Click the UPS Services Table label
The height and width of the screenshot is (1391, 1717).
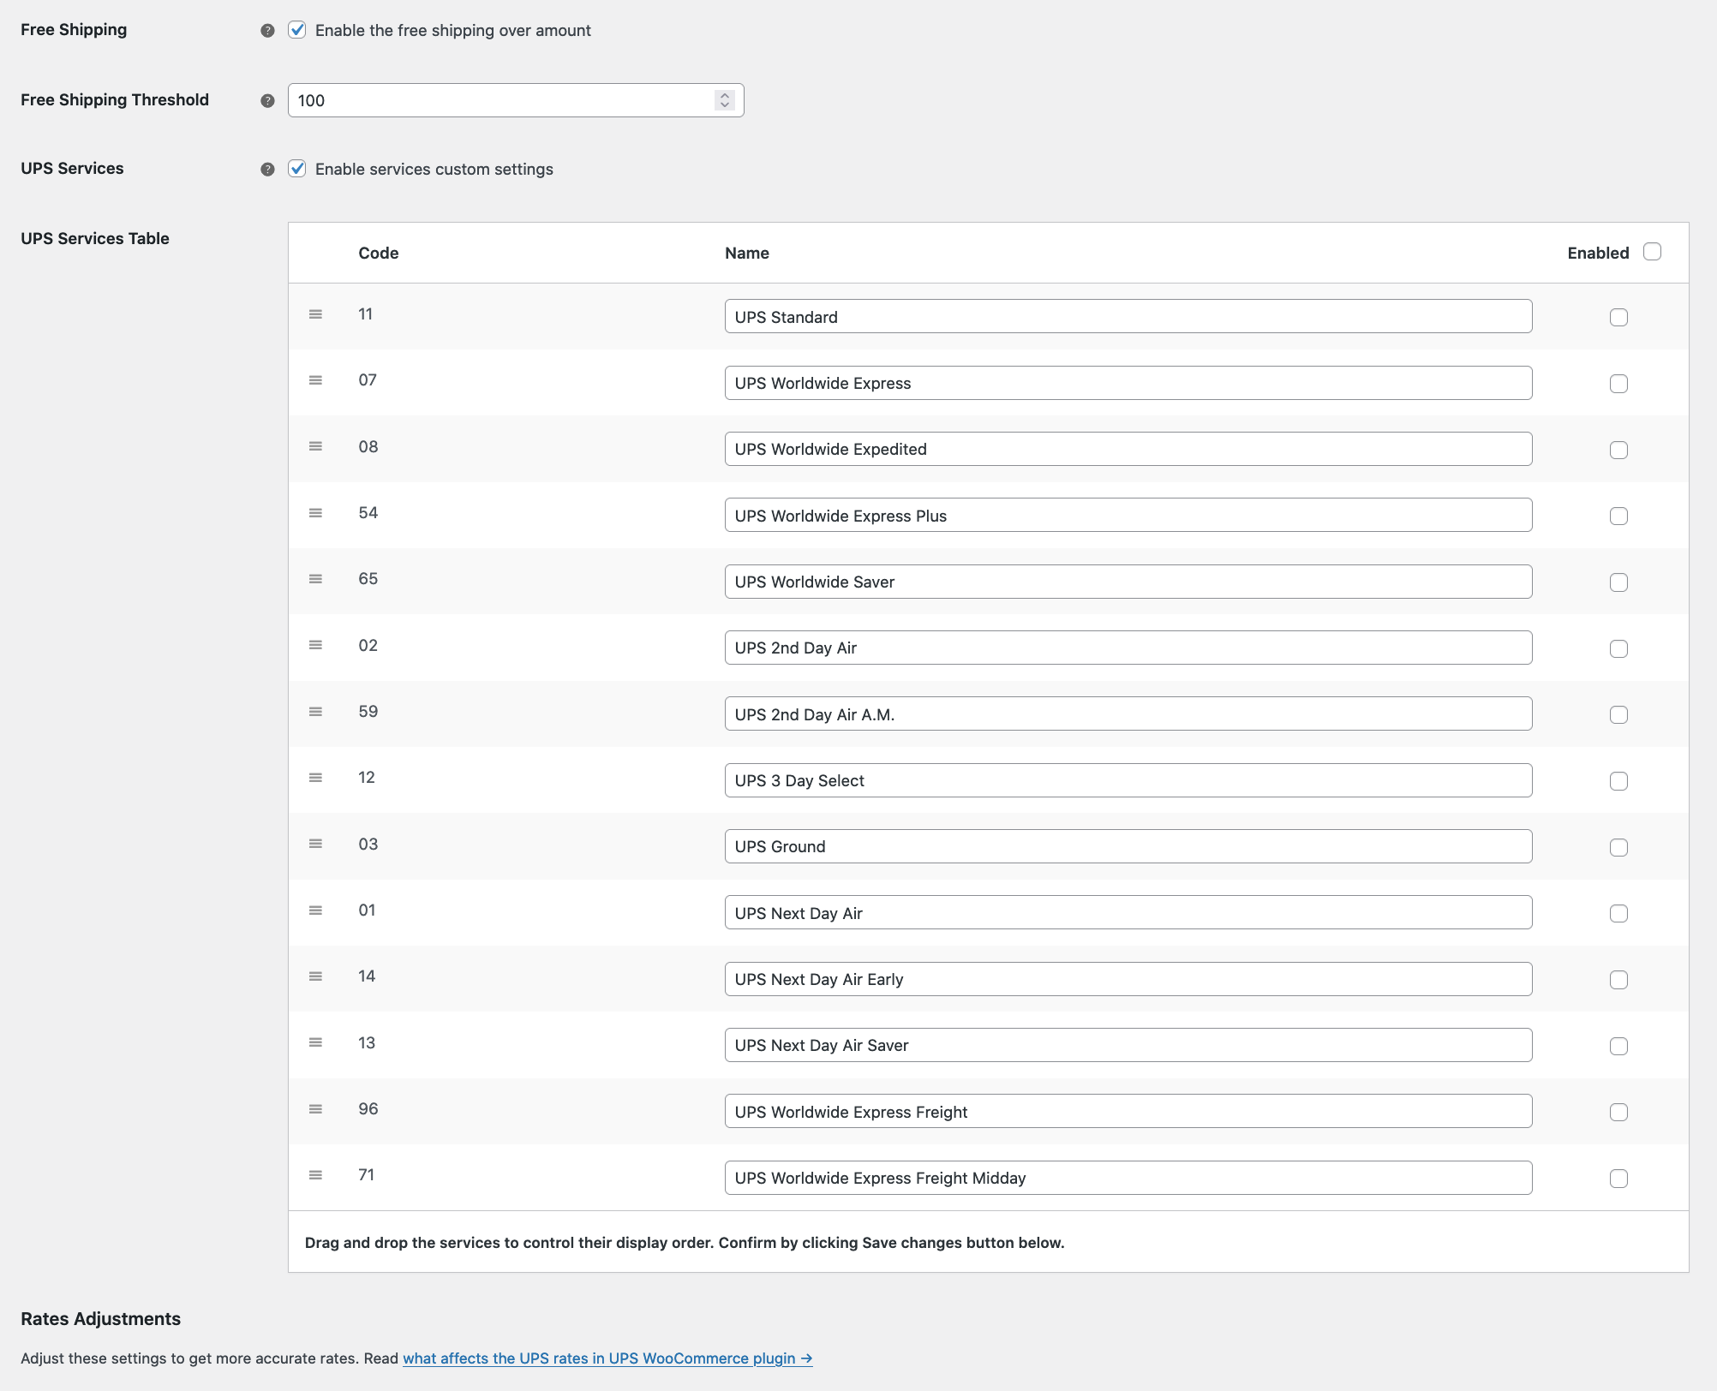(x=95, y=239)
